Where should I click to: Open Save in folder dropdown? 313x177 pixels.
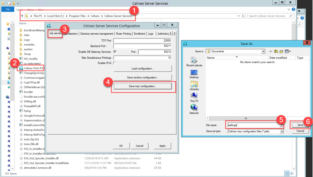click(x=263, y=52)
